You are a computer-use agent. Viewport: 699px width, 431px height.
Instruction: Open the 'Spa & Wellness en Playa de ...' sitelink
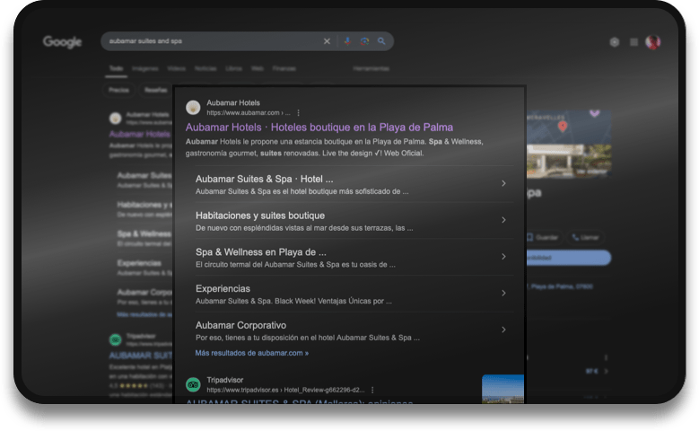coord(261,252)
